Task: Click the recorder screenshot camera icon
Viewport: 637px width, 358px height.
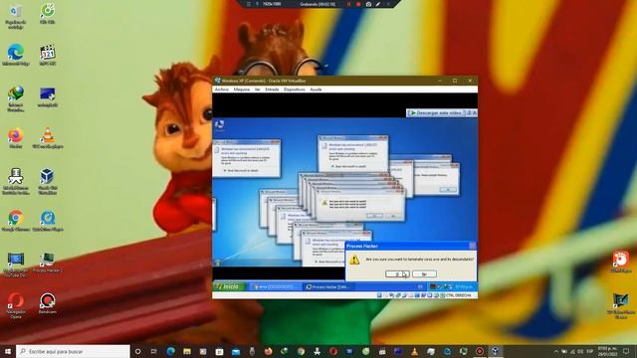Action: coord(368,4)
